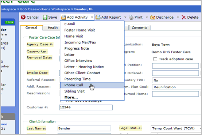
Task: Click the Referral Reason label
Action: click(x=41, y=80)
